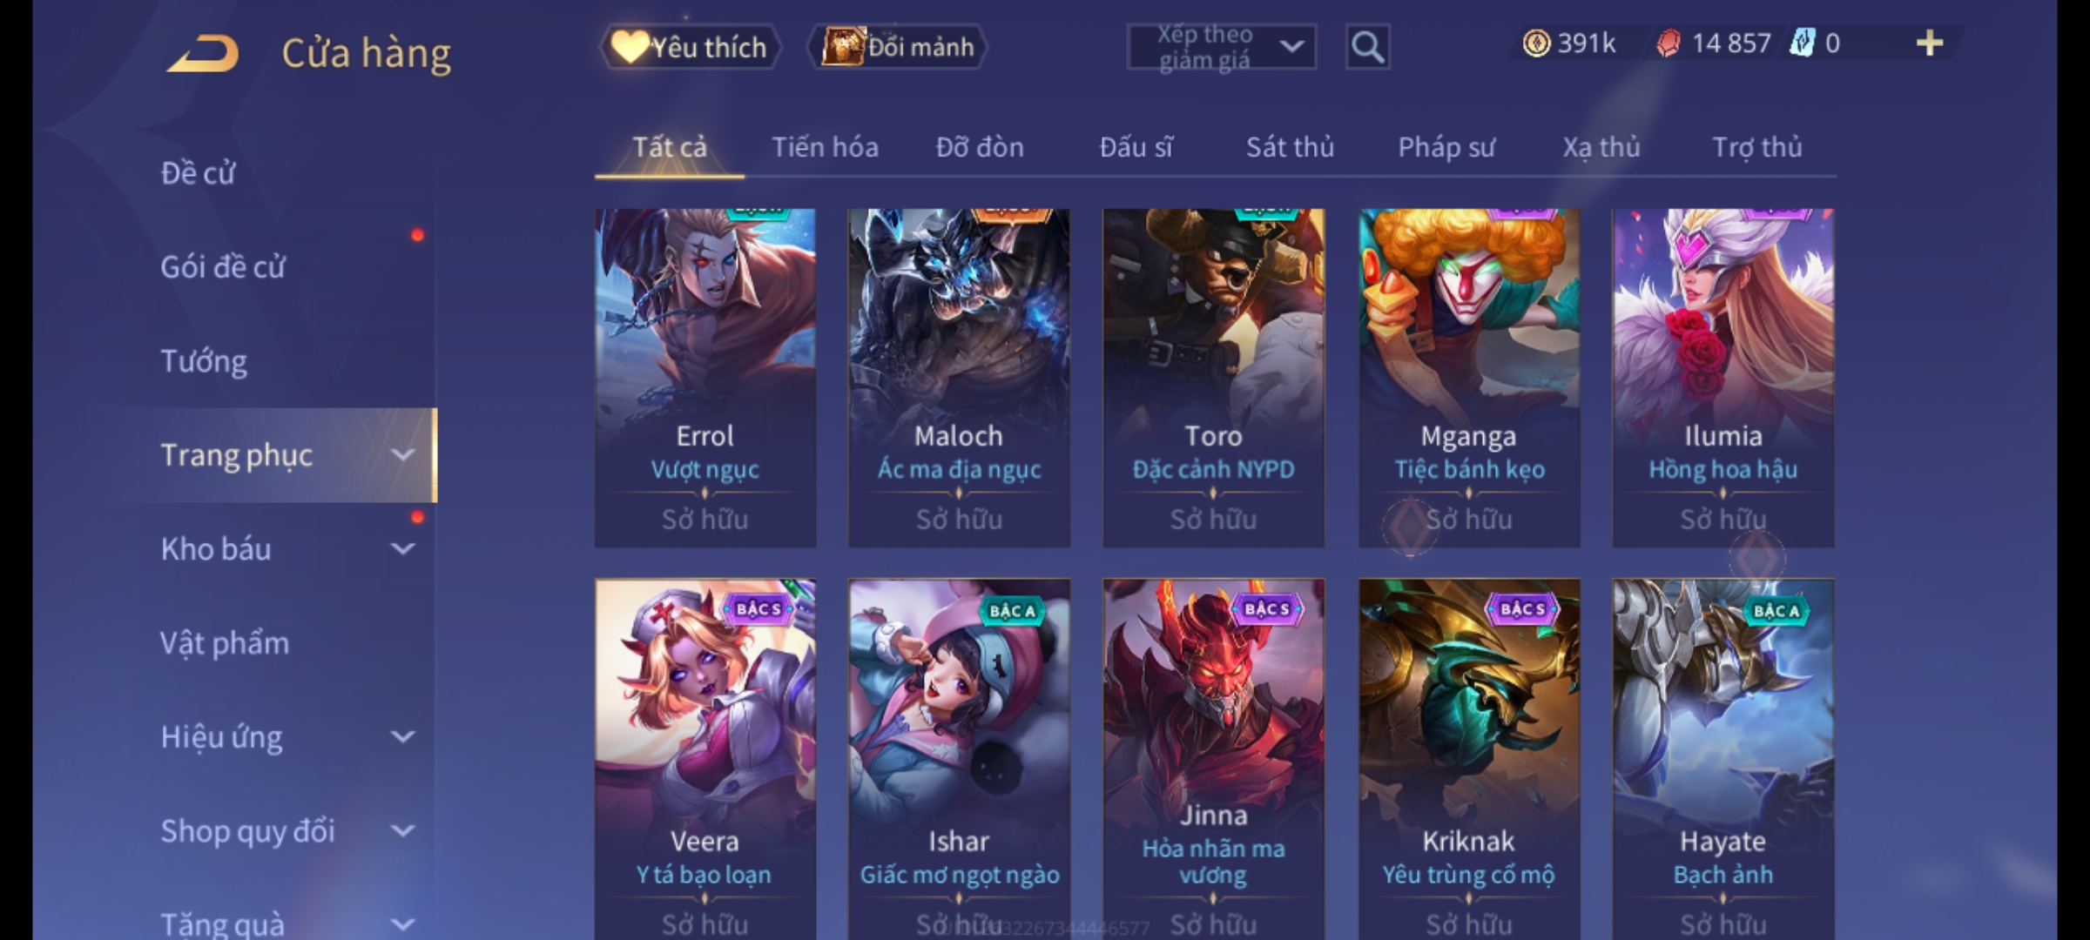Open the Xếp theo giảm giá sort dropdown
Viewport: 2090px width, 940px height.
pos(1221,47)
